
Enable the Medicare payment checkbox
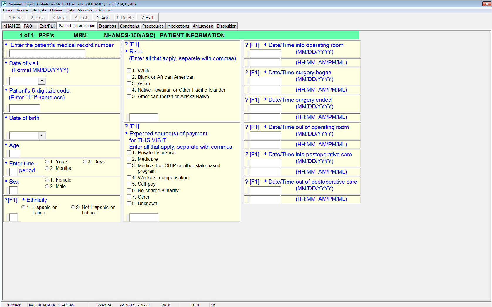pos(129,159)
